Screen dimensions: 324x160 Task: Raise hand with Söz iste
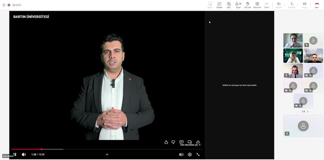248,5
